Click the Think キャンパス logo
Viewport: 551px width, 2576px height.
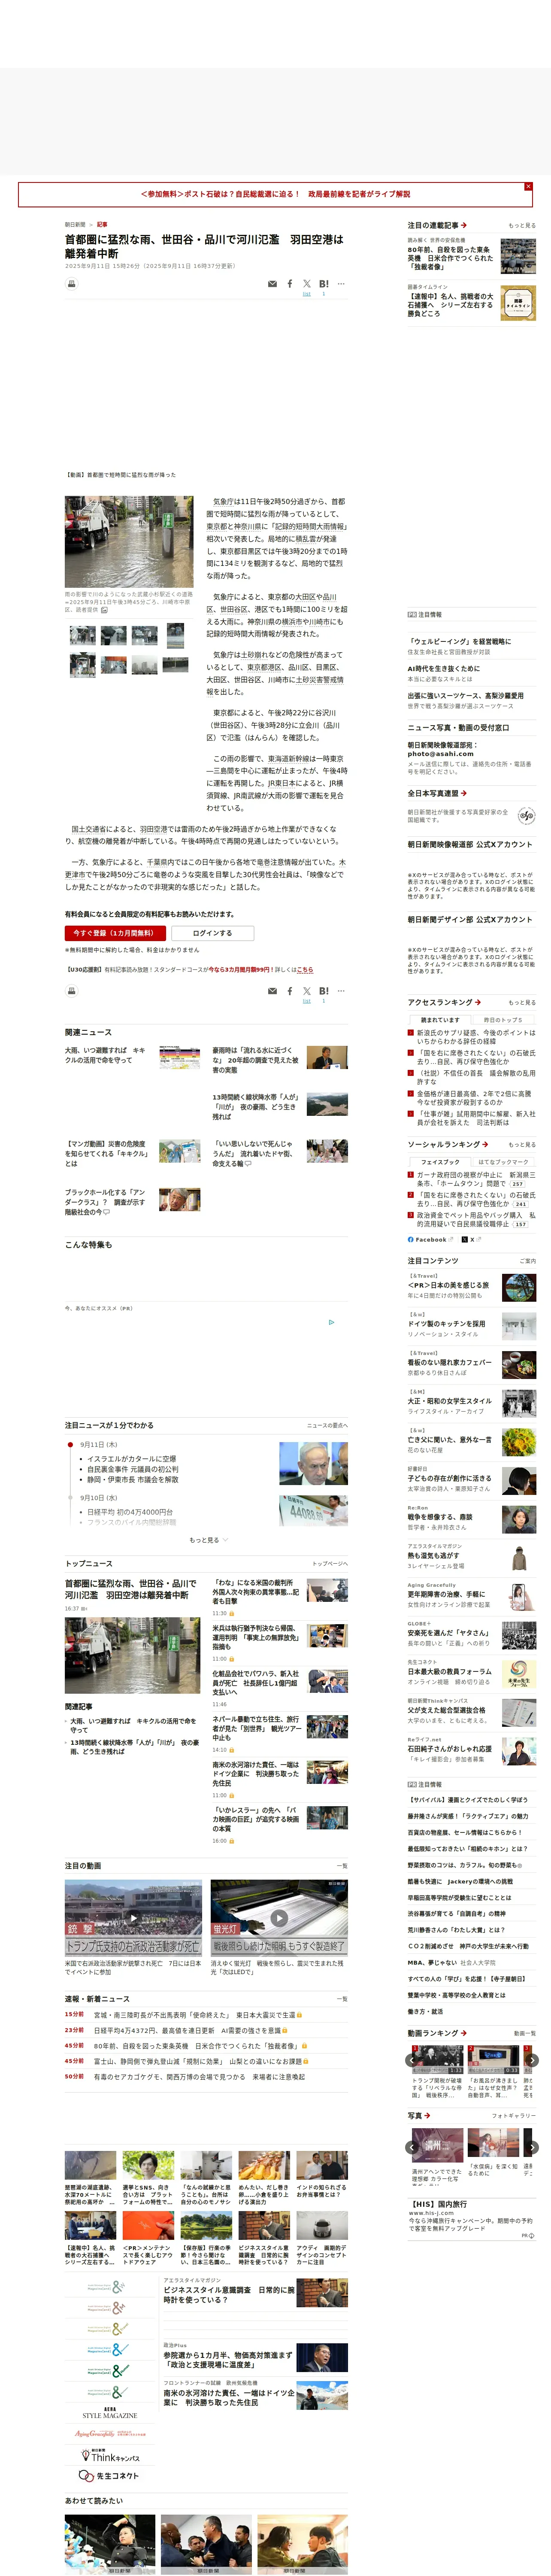(x=110, y=2455)
